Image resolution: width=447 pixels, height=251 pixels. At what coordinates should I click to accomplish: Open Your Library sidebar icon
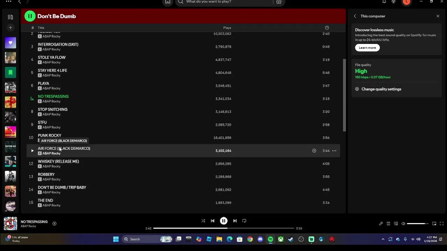[10, 17]
